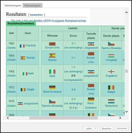Screen dimensions: 132x133
Task: Click the horizontal scrollbar right arrow
Action: tap(120, 118)
